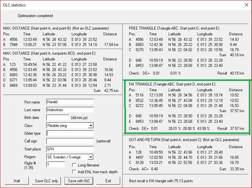Click the Flight # number field
This screenshot has height=188, width=252.
click(55, 165)
